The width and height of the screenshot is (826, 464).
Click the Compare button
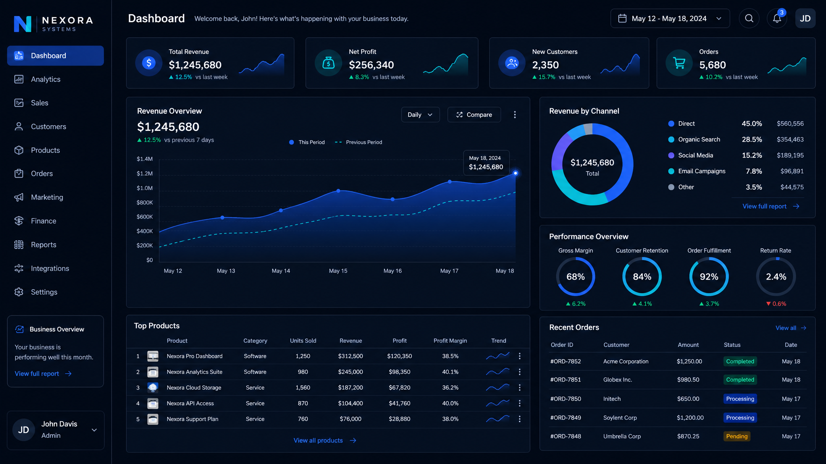coord(474,115)
